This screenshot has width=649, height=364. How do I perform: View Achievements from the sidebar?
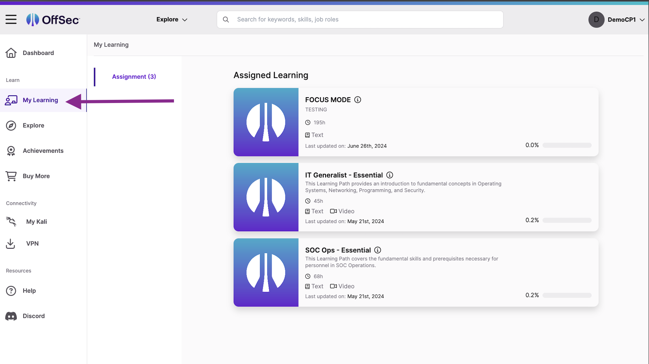43,151
